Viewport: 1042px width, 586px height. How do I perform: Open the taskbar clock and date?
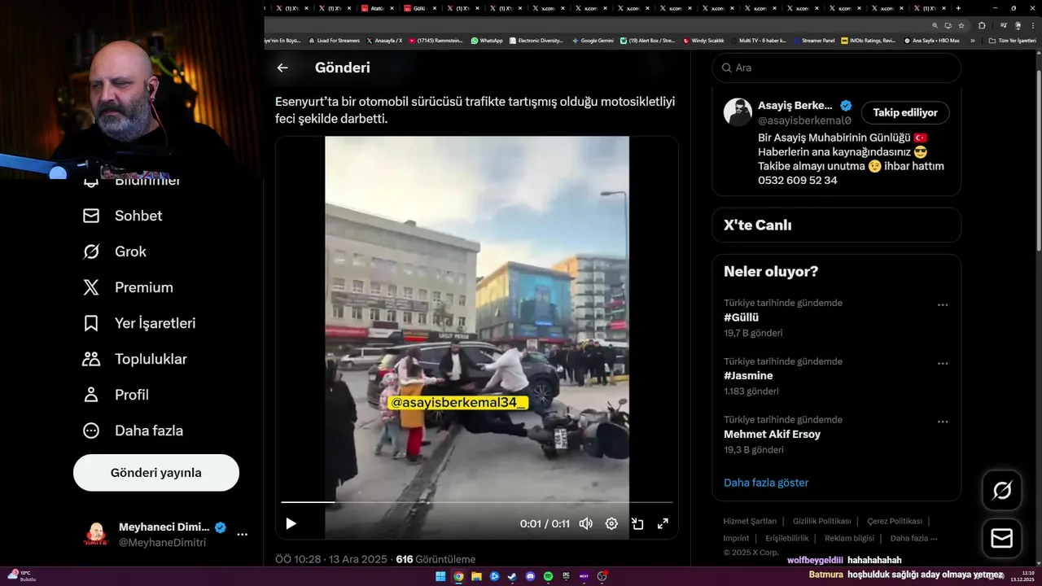click(1022, 576)
